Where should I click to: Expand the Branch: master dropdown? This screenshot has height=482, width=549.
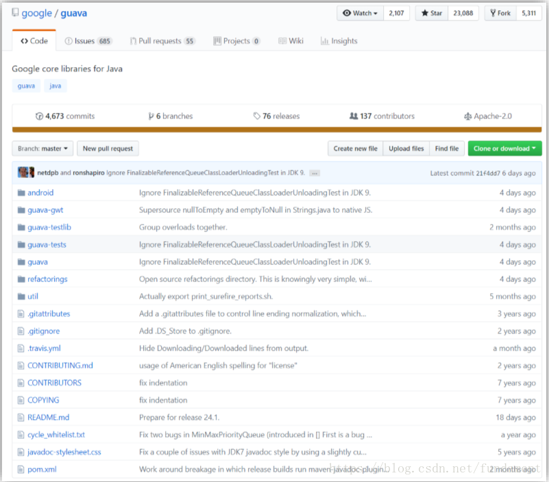(42, 149)
